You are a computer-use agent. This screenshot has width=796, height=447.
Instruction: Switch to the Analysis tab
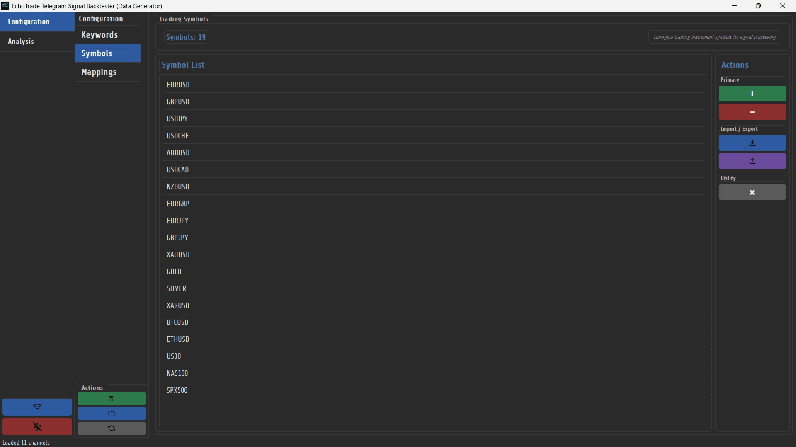(x=37, y=41)
